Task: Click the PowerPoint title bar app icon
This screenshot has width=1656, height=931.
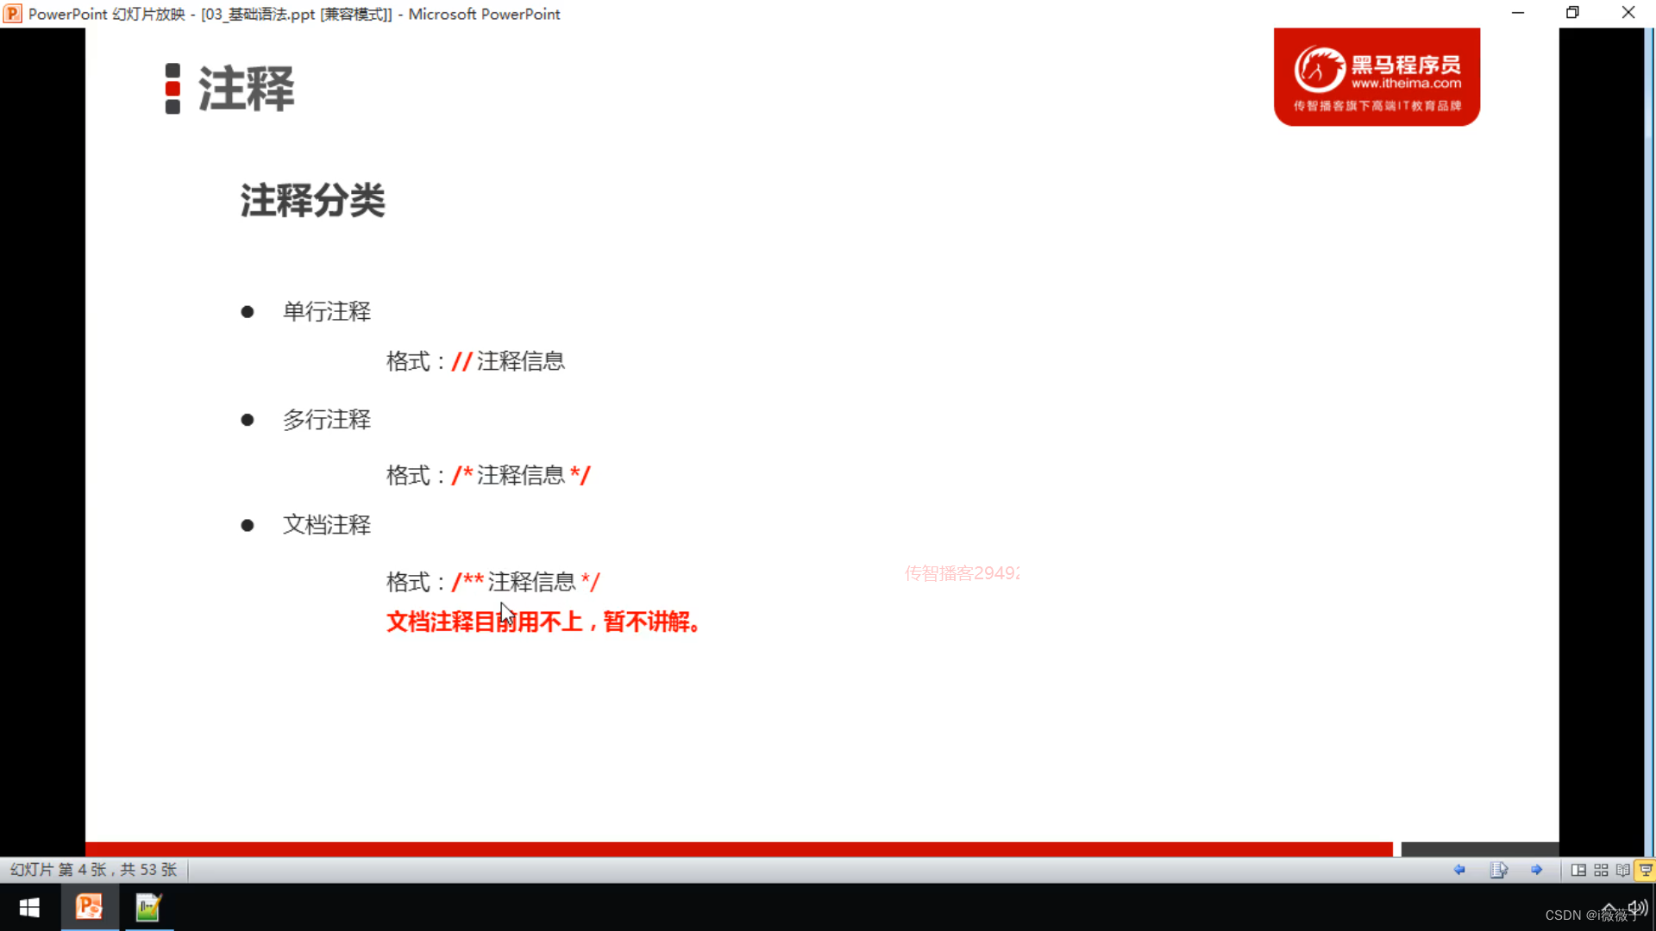Action: [13, 14]
